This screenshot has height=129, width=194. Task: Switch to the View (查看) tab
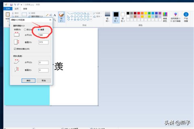tap(25, 9)
